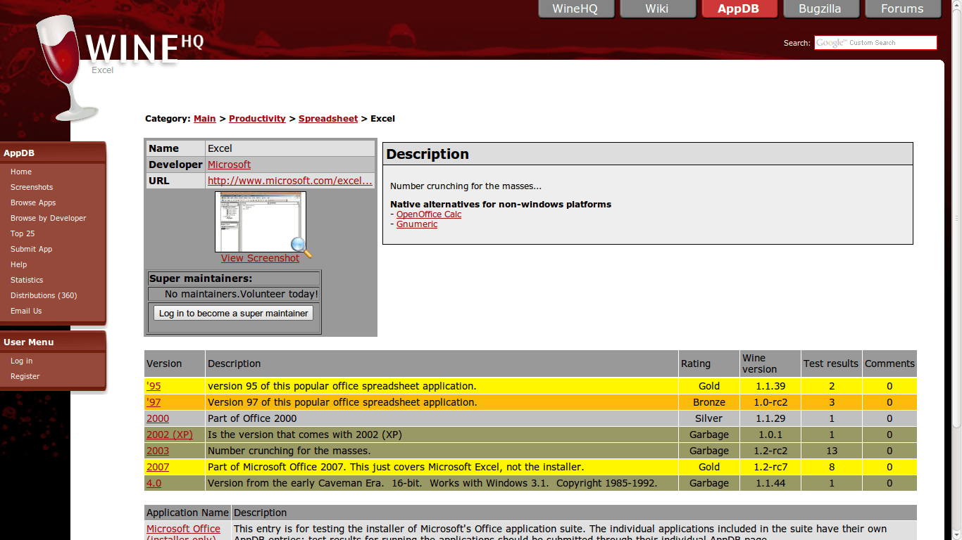Click the WineHQ wine glass logo
The image size is (962, 540).
(x=67, y=67)
